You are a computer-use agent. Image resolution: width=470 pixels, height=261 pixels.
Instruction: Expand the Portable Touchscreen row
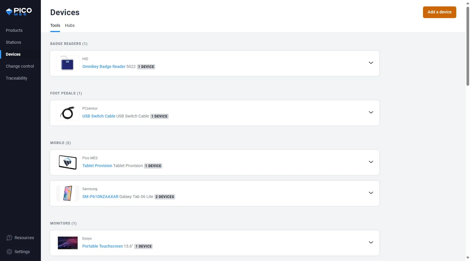pos(371,242)
